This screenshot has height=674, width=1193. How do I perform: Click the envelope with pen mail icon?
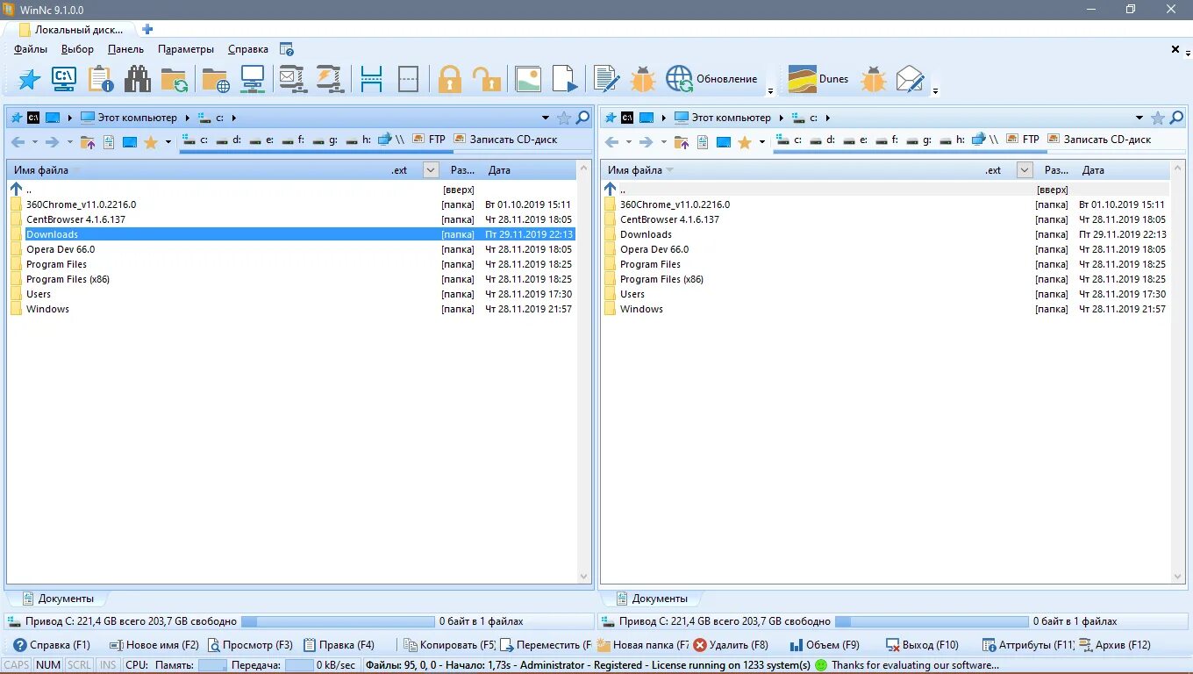point(911,79)
